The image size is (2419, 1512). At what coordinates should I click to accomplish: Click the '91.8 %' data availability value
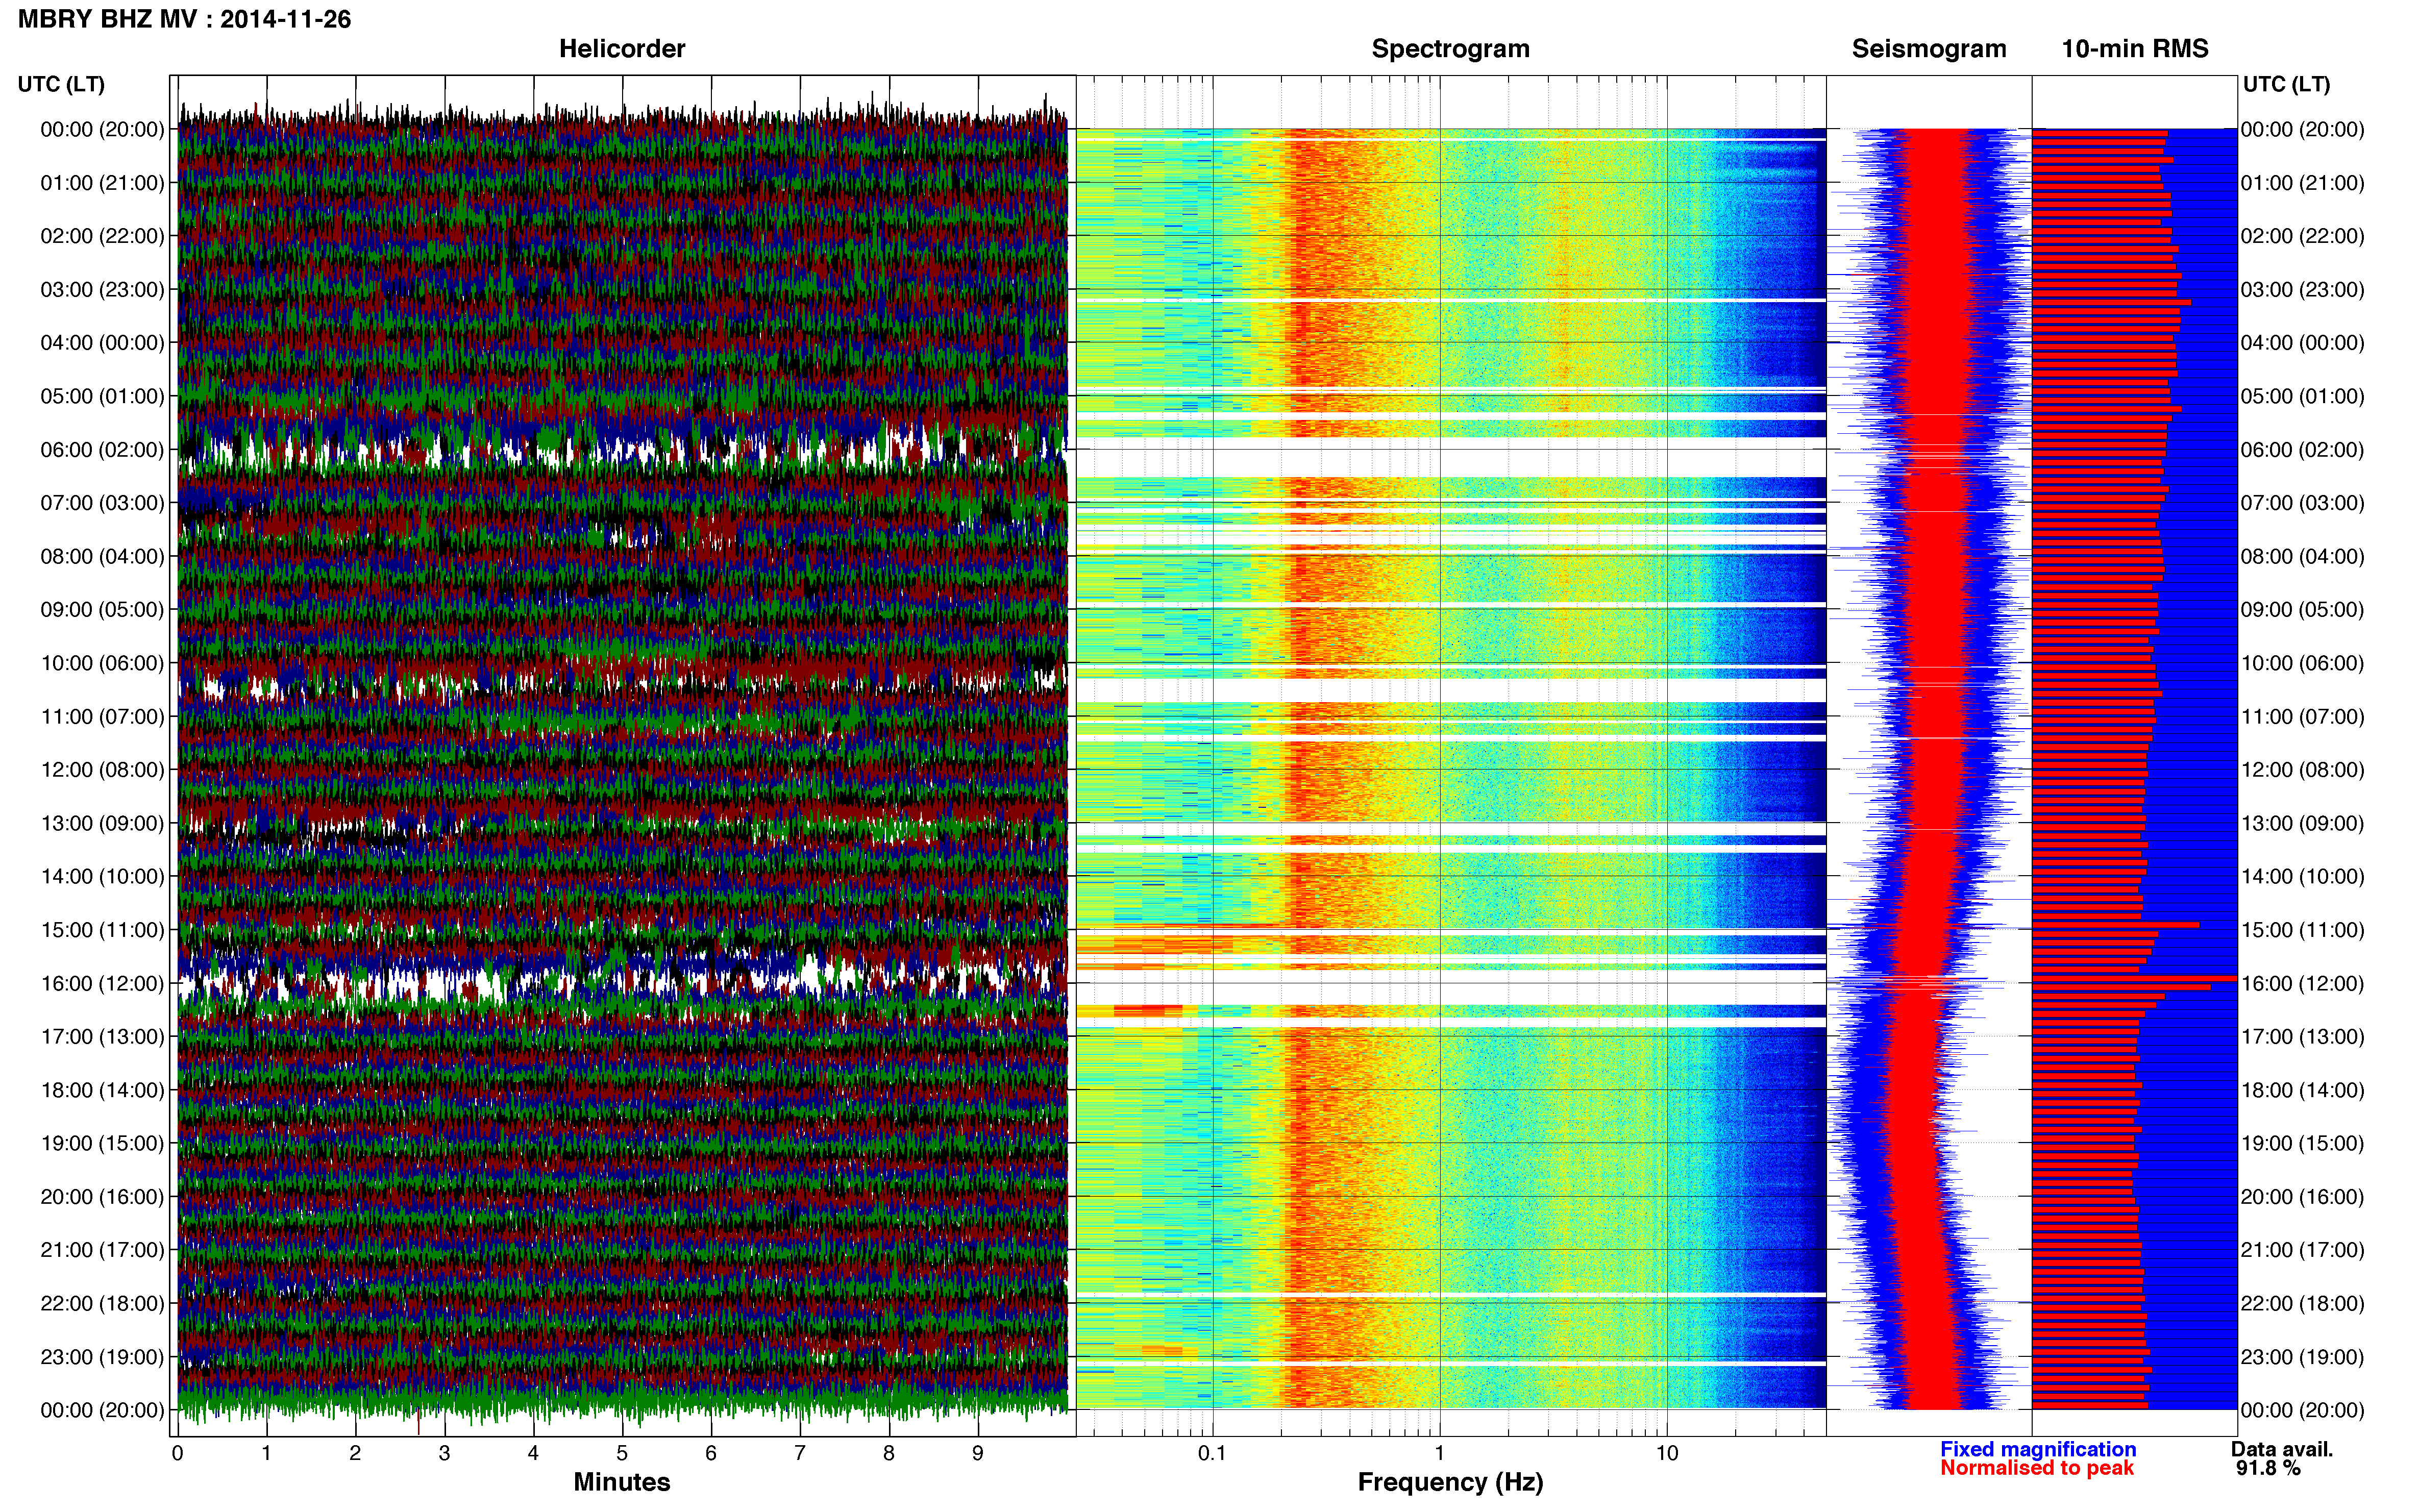pyautogui.click(x=2268, y=1468)
